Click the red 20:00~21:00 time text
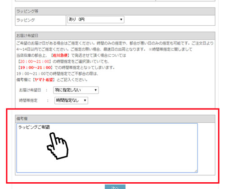Viewport: 225px width, 189px height. tap(35, 62)
